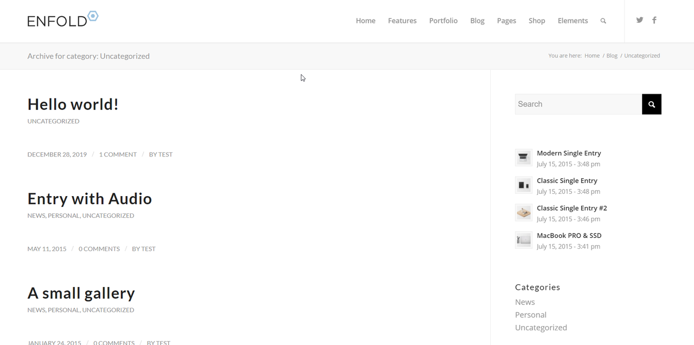
Task: Click Personal category under Entry with Audio
Action: click(x=63, y=216)
